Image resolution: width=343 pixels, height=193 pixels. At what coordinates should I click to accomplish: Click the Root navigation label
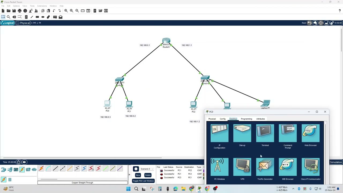[x=304, y=23]
